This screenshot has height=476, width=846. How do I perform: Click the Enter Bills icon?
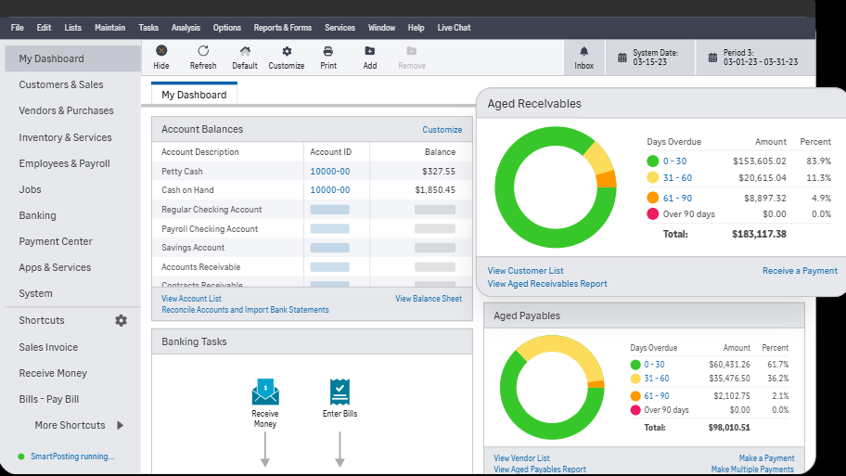click(x=340, y=392)
